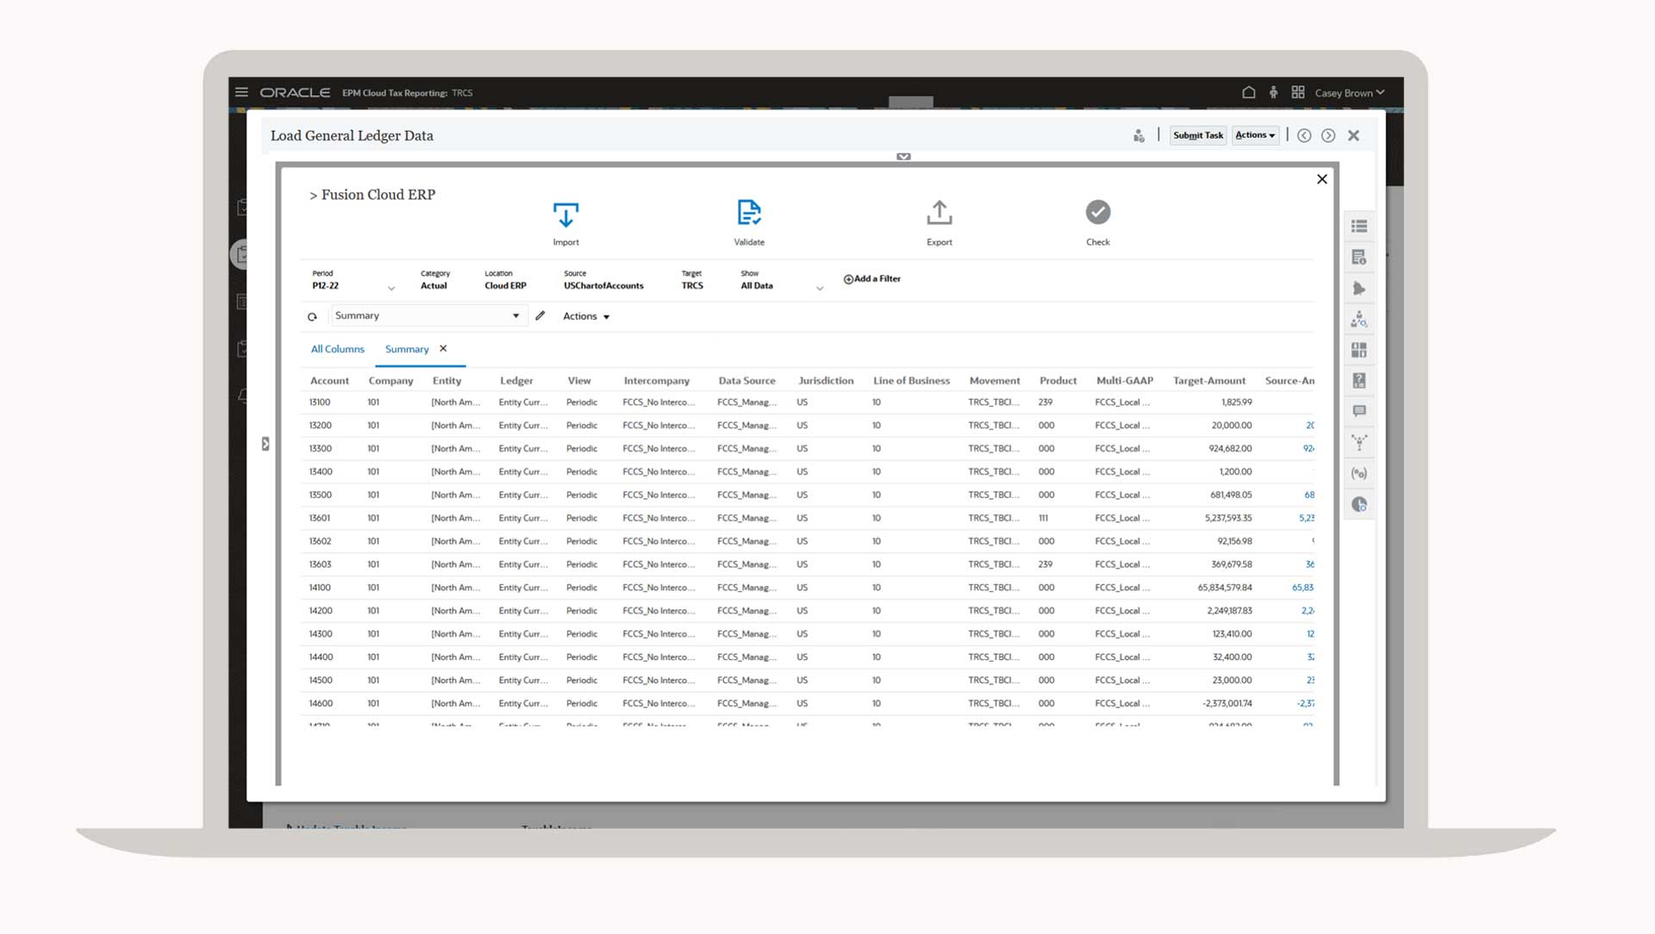Image resolution: width=1655 pixels, height=934 pixels.
Task: Open the hamburger navigator menu
Action: (x=241, y=92)
